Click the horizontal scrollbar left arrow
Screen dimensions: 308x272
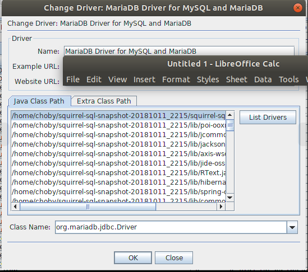click(15, 207)
